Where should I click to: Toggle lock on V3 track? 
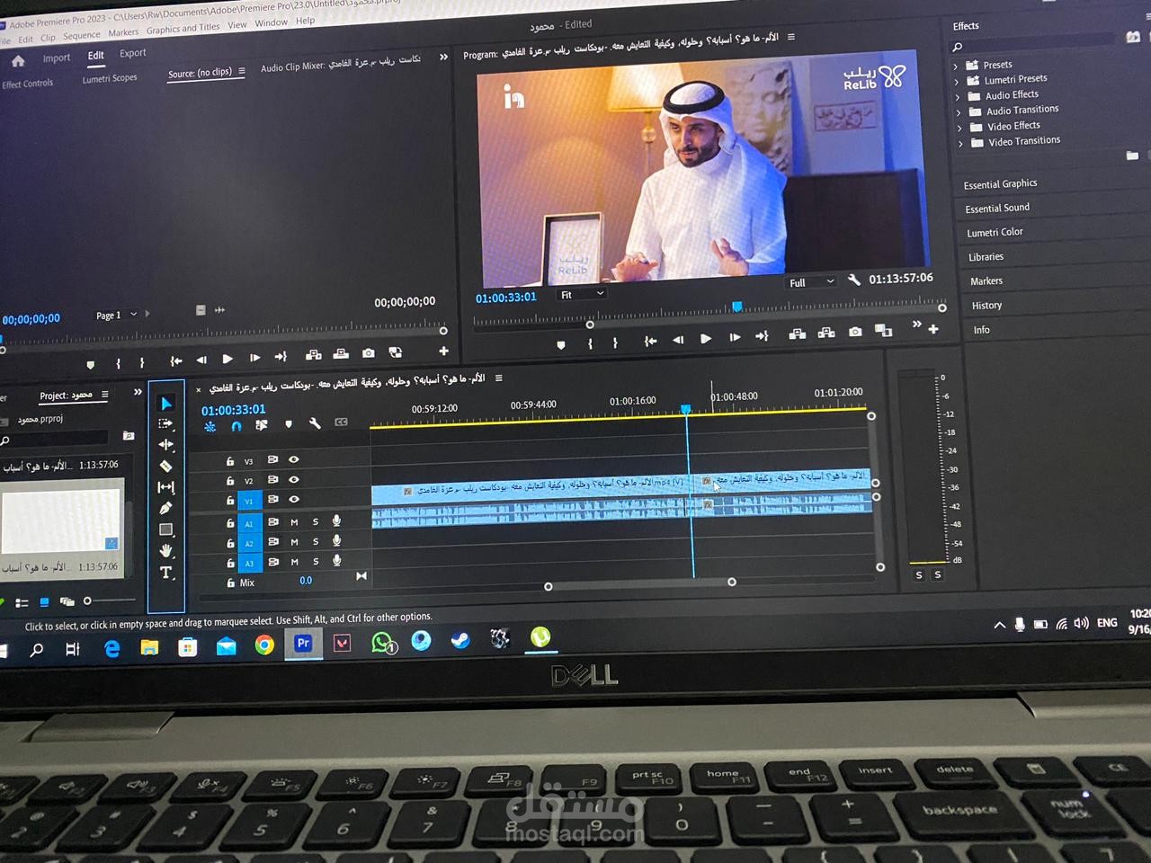(x=229, y=461)
